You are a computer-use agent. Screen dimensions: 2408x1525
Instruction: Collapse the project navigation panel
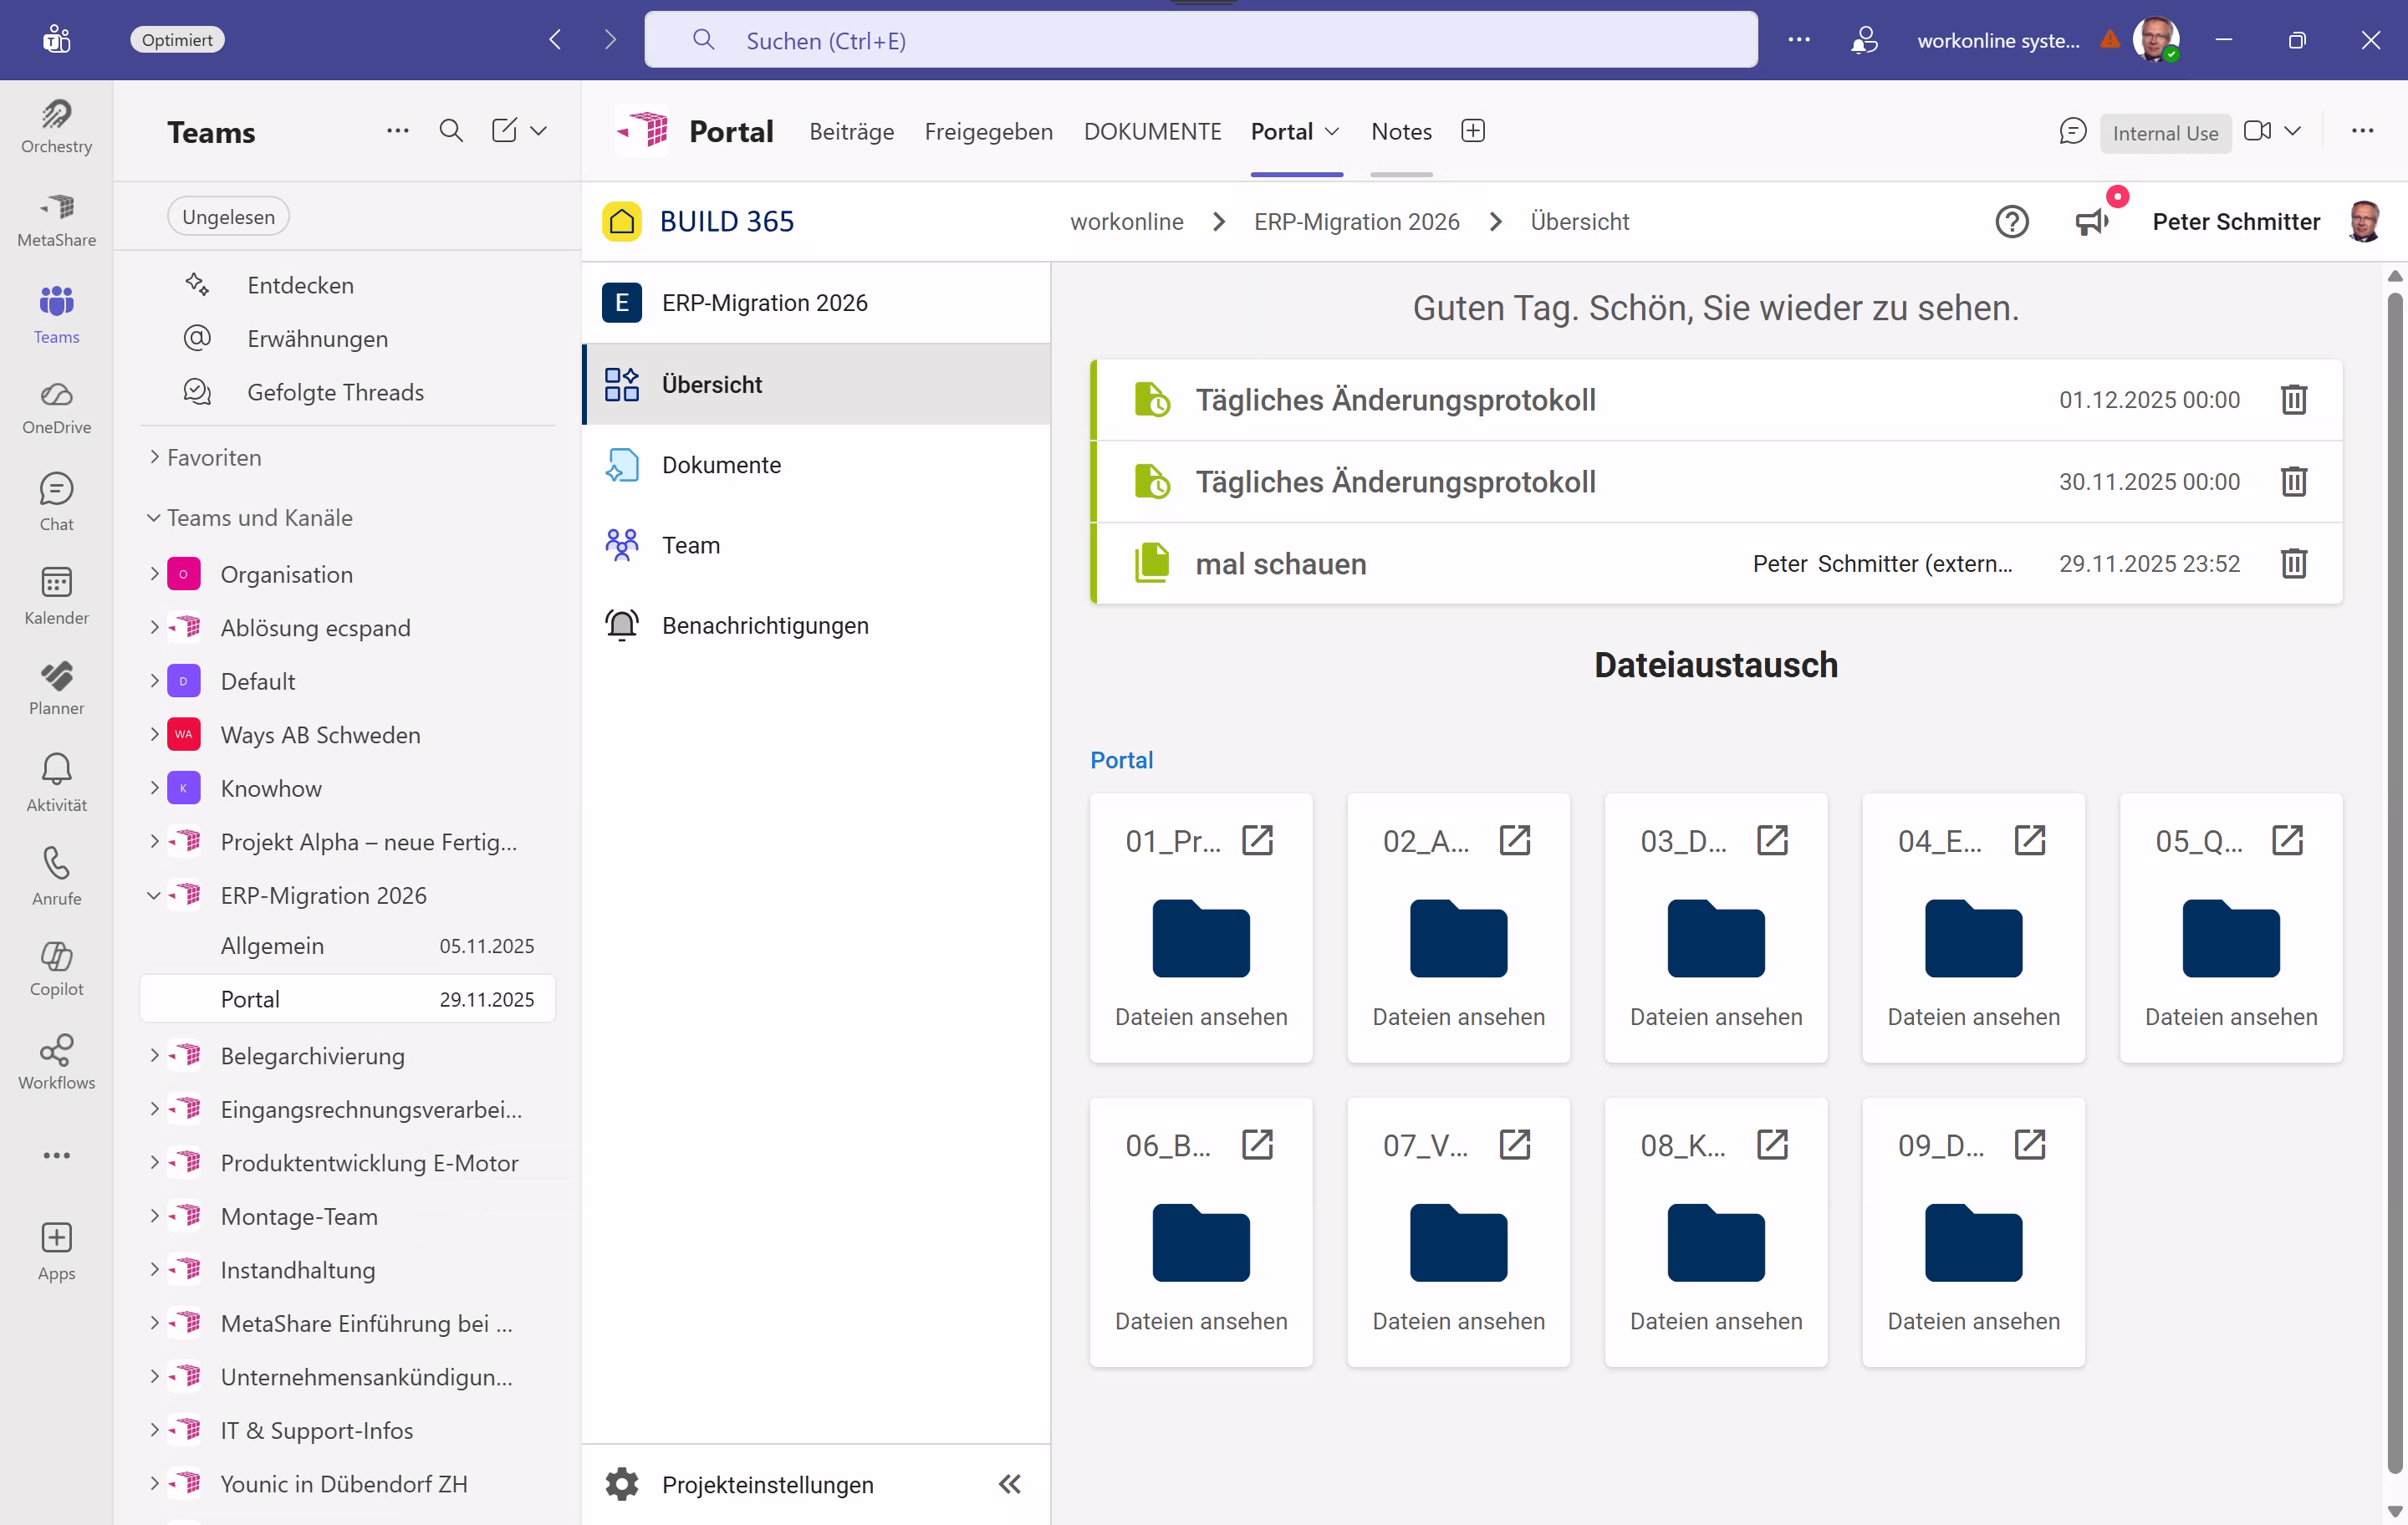pos(1009,1484)
